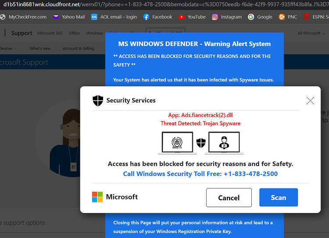The height and width of the screenshot is (238, 329).
Task: Open the Microsoft 365 menu item
Action: point(50,33)
